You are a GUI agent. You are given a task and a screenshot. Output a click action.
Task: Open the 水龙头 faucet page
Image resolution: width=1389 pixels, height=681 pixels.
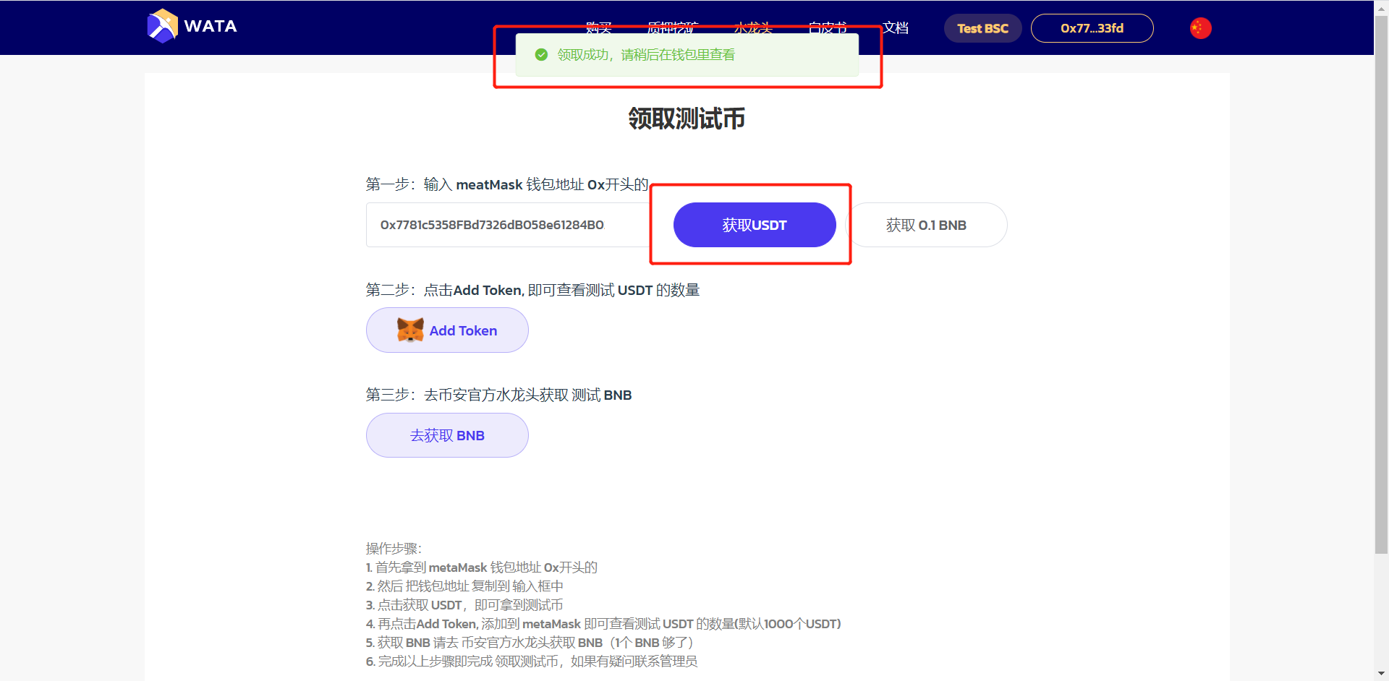(753, 29)
